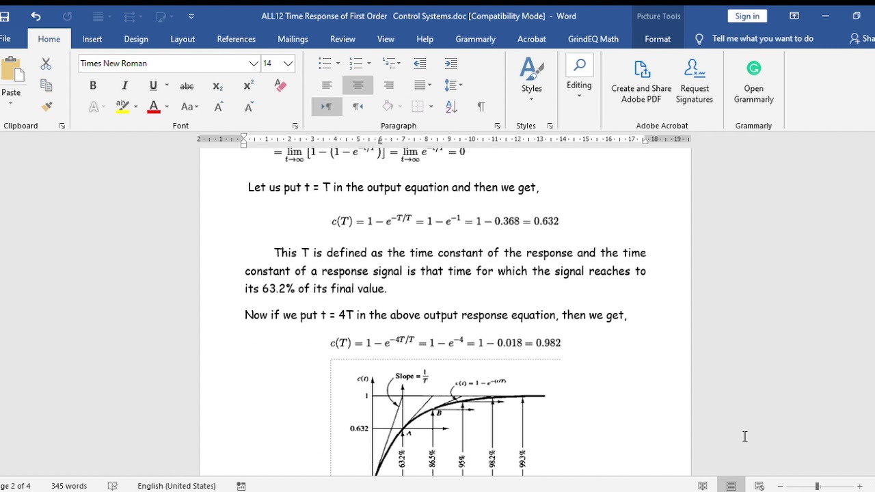Click the Format Painter brush icon
Image resolution: width=875 pixels, height=492 pixels.
[46, 107]
